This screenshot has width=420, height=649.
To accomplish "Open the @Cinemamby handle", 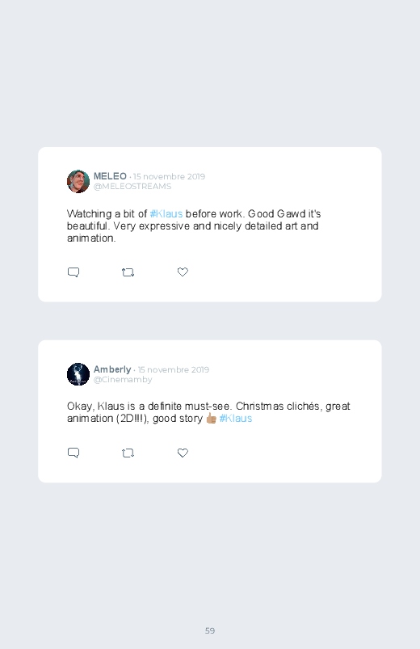I will [123, 380].
